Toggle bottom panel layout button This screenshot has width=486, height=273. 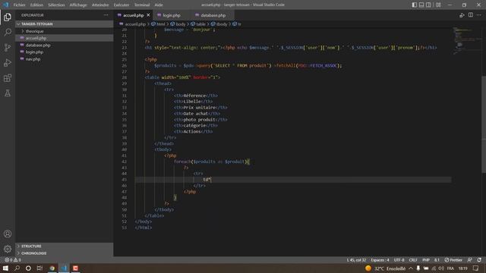pyautogui.click(x=421, y=5)
